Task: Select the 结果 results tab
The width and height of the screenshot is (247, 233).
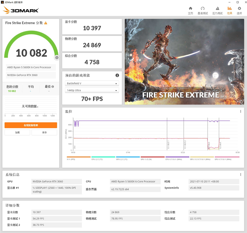Action: (x=230, y=11)
